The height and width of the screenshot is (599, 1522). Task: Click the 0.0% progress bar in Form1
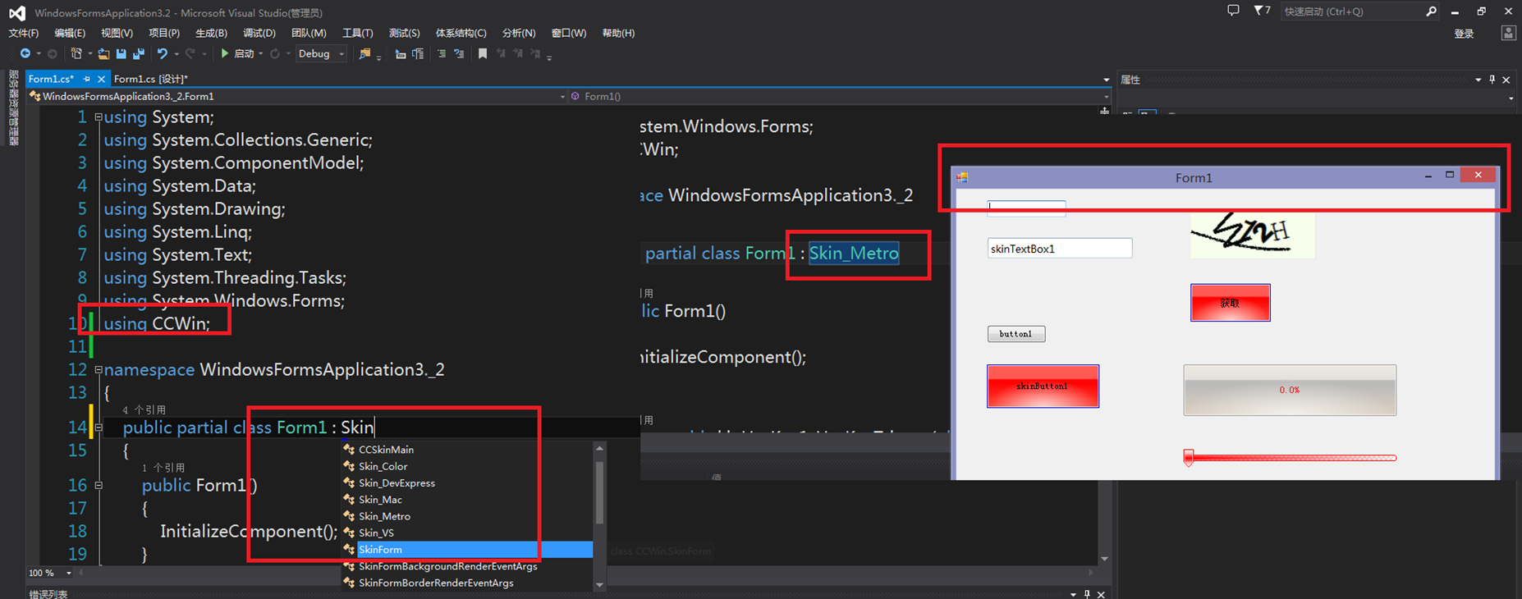pos(1290,390)
